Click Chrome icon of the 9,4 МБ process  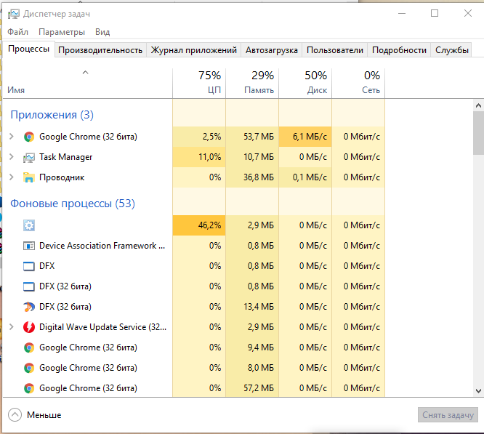29,348
